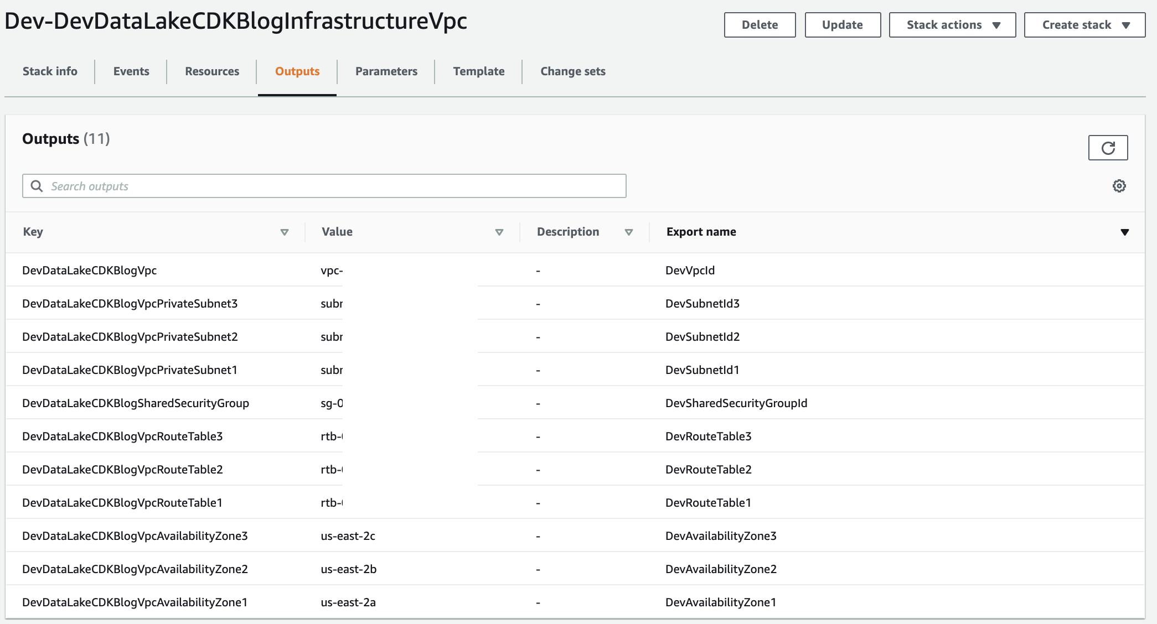Open the Resources tab
This screenshot has height=624, width=1157.
click(212, 71)
